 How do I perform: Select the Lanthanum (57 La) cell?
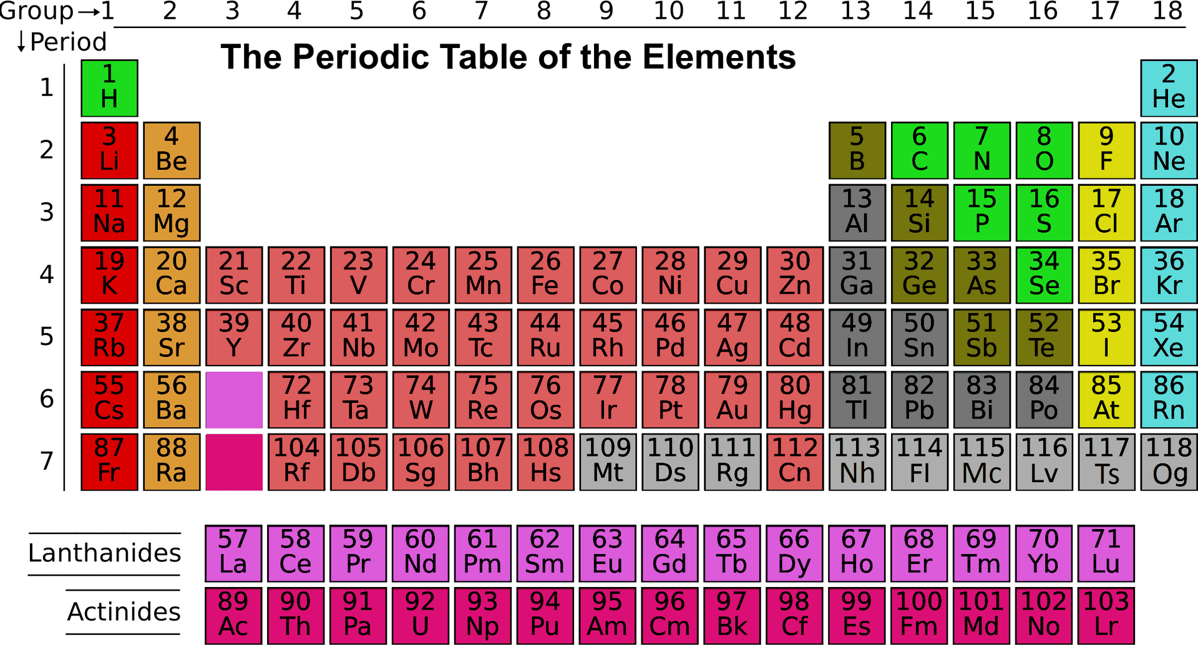click(233, 553)
